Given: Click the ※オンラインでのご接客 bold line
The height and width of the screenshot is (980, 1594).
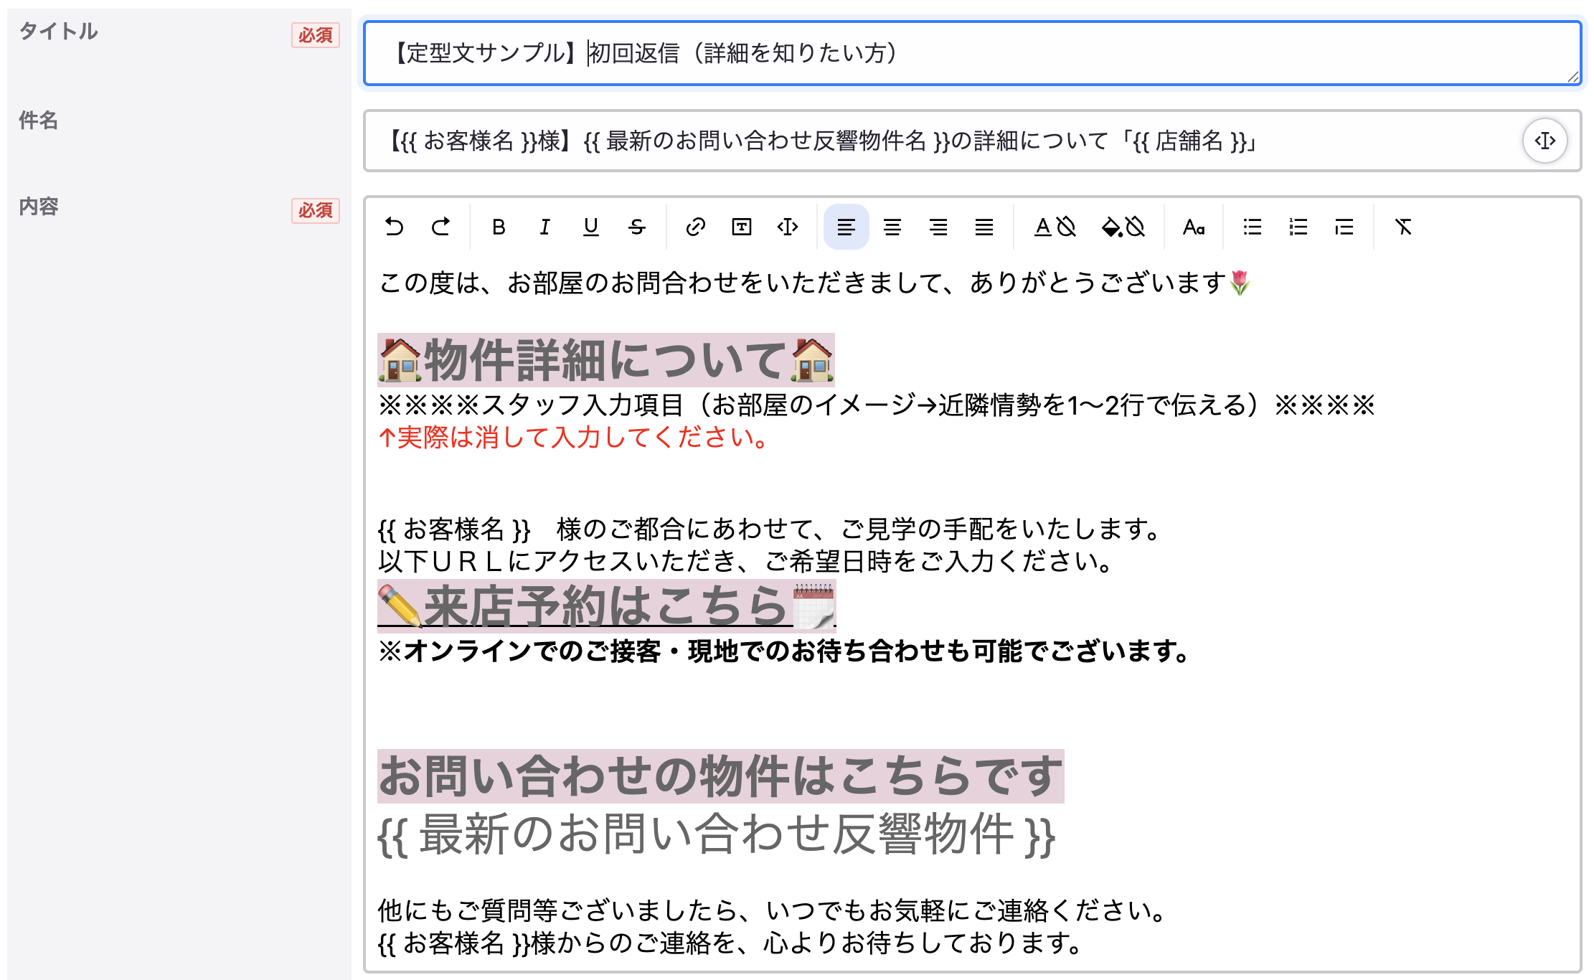Looking at the screenshot, I should coord(783,651).
